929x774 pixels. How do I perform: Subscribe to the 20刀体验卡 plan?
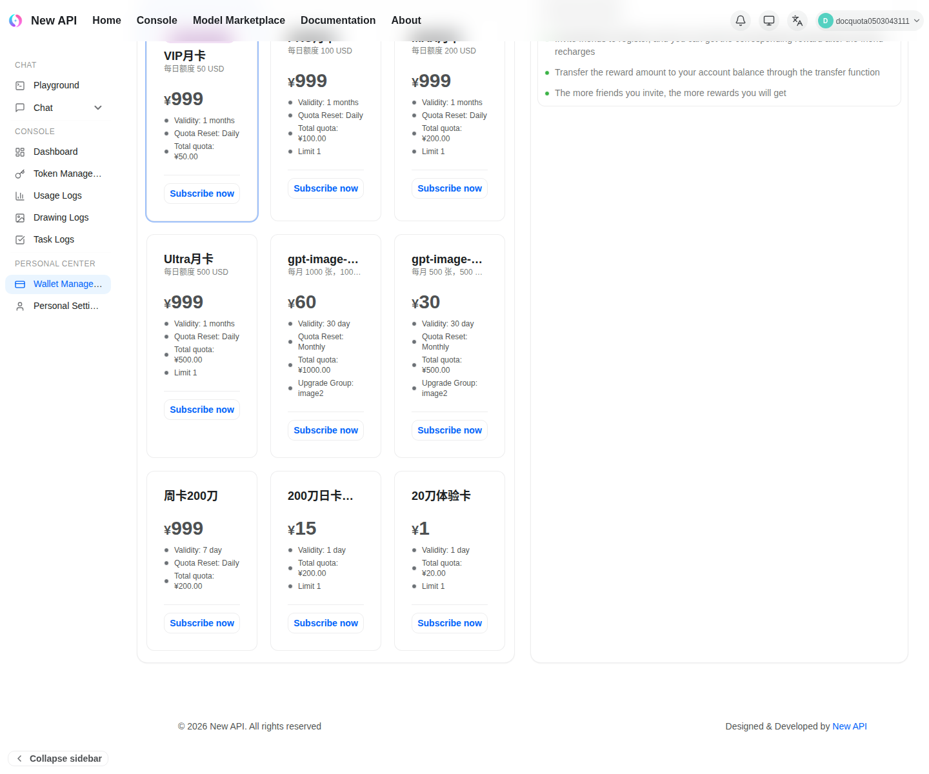(450, 623)
